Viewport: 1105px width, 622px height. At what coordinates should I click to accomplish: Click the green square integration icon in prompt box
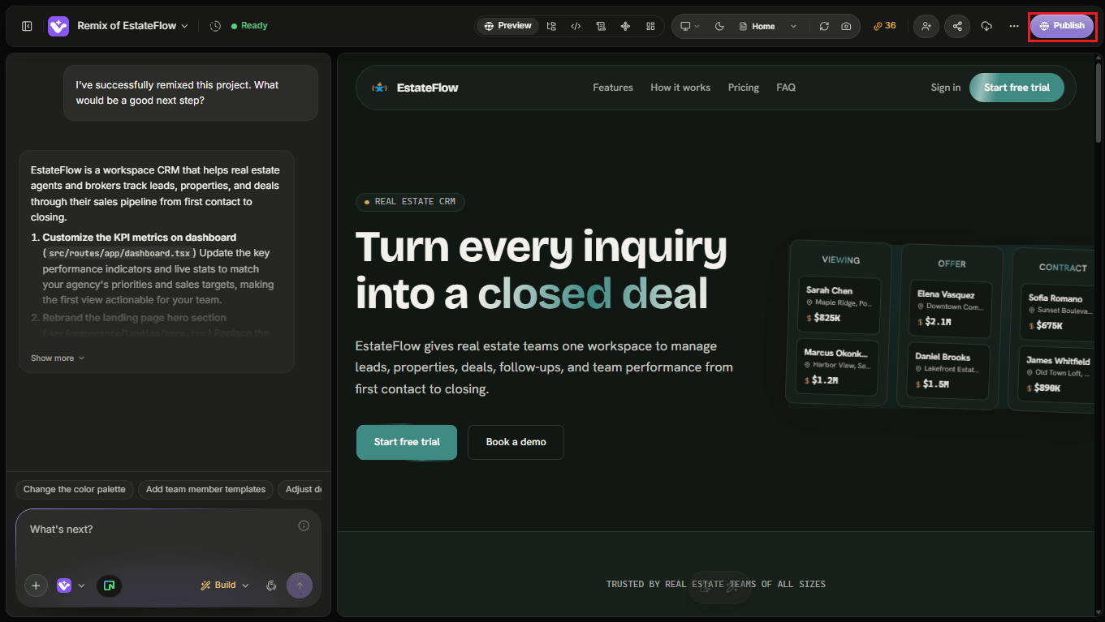point(110,586)
